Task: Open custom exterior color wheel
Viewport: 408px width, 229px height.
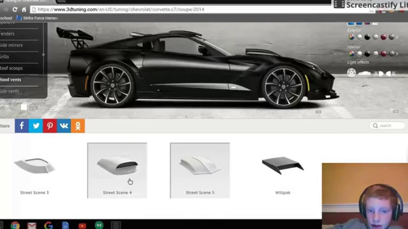Action: 351,37
